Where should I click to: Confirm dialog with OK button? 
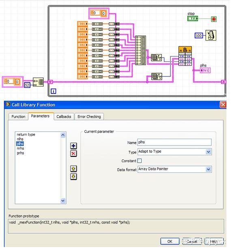170,241
